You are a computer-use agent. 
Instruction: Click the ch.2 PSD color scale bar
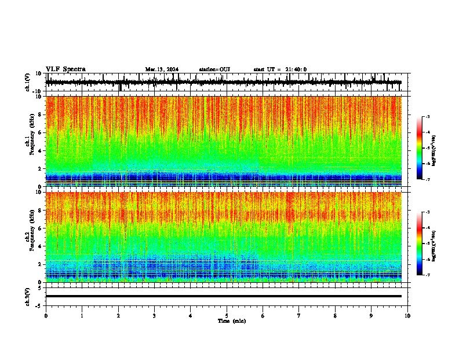420,244
